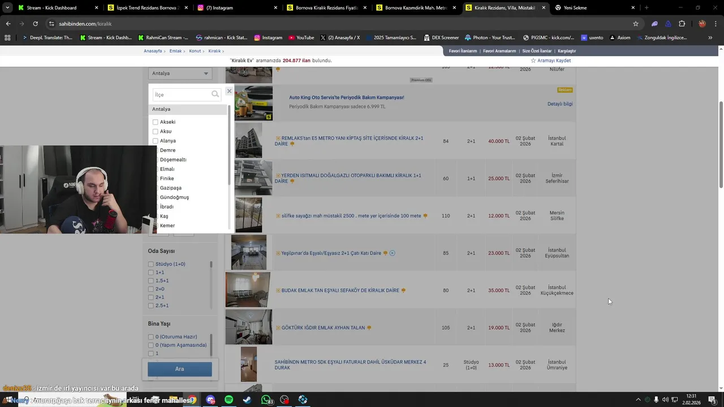724x407 pixels.
Task: Check the Aksu district checkbox
Action: [155, 132]
